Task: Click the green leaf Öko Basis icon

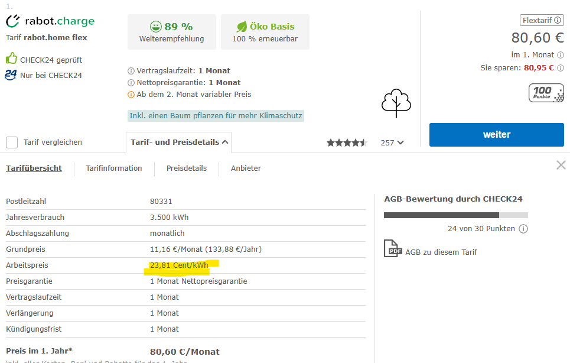Action: click(242, 27)
